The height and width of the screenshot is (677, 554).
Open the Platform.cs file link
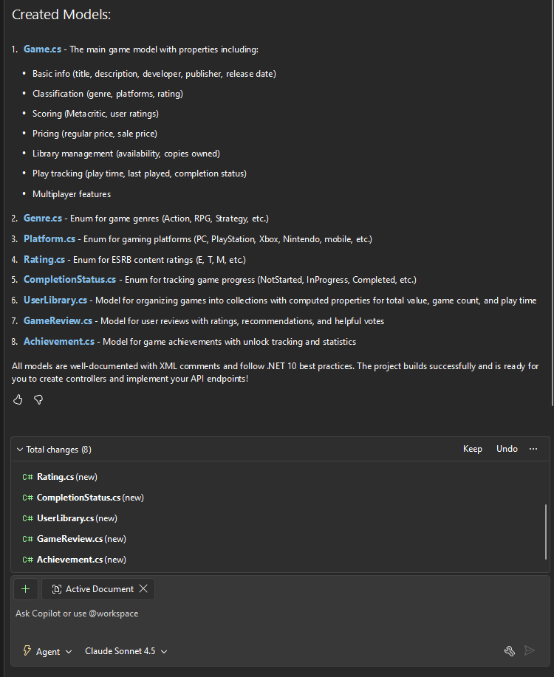tap(49, 239)
